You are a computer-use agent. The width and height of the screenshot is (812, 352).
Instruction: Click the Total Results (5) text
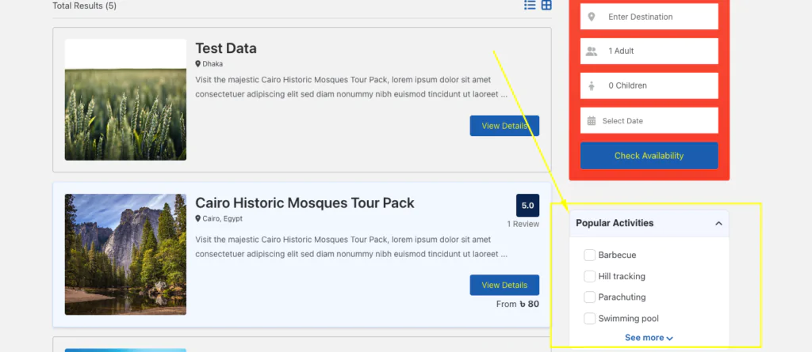coord(84,6)
